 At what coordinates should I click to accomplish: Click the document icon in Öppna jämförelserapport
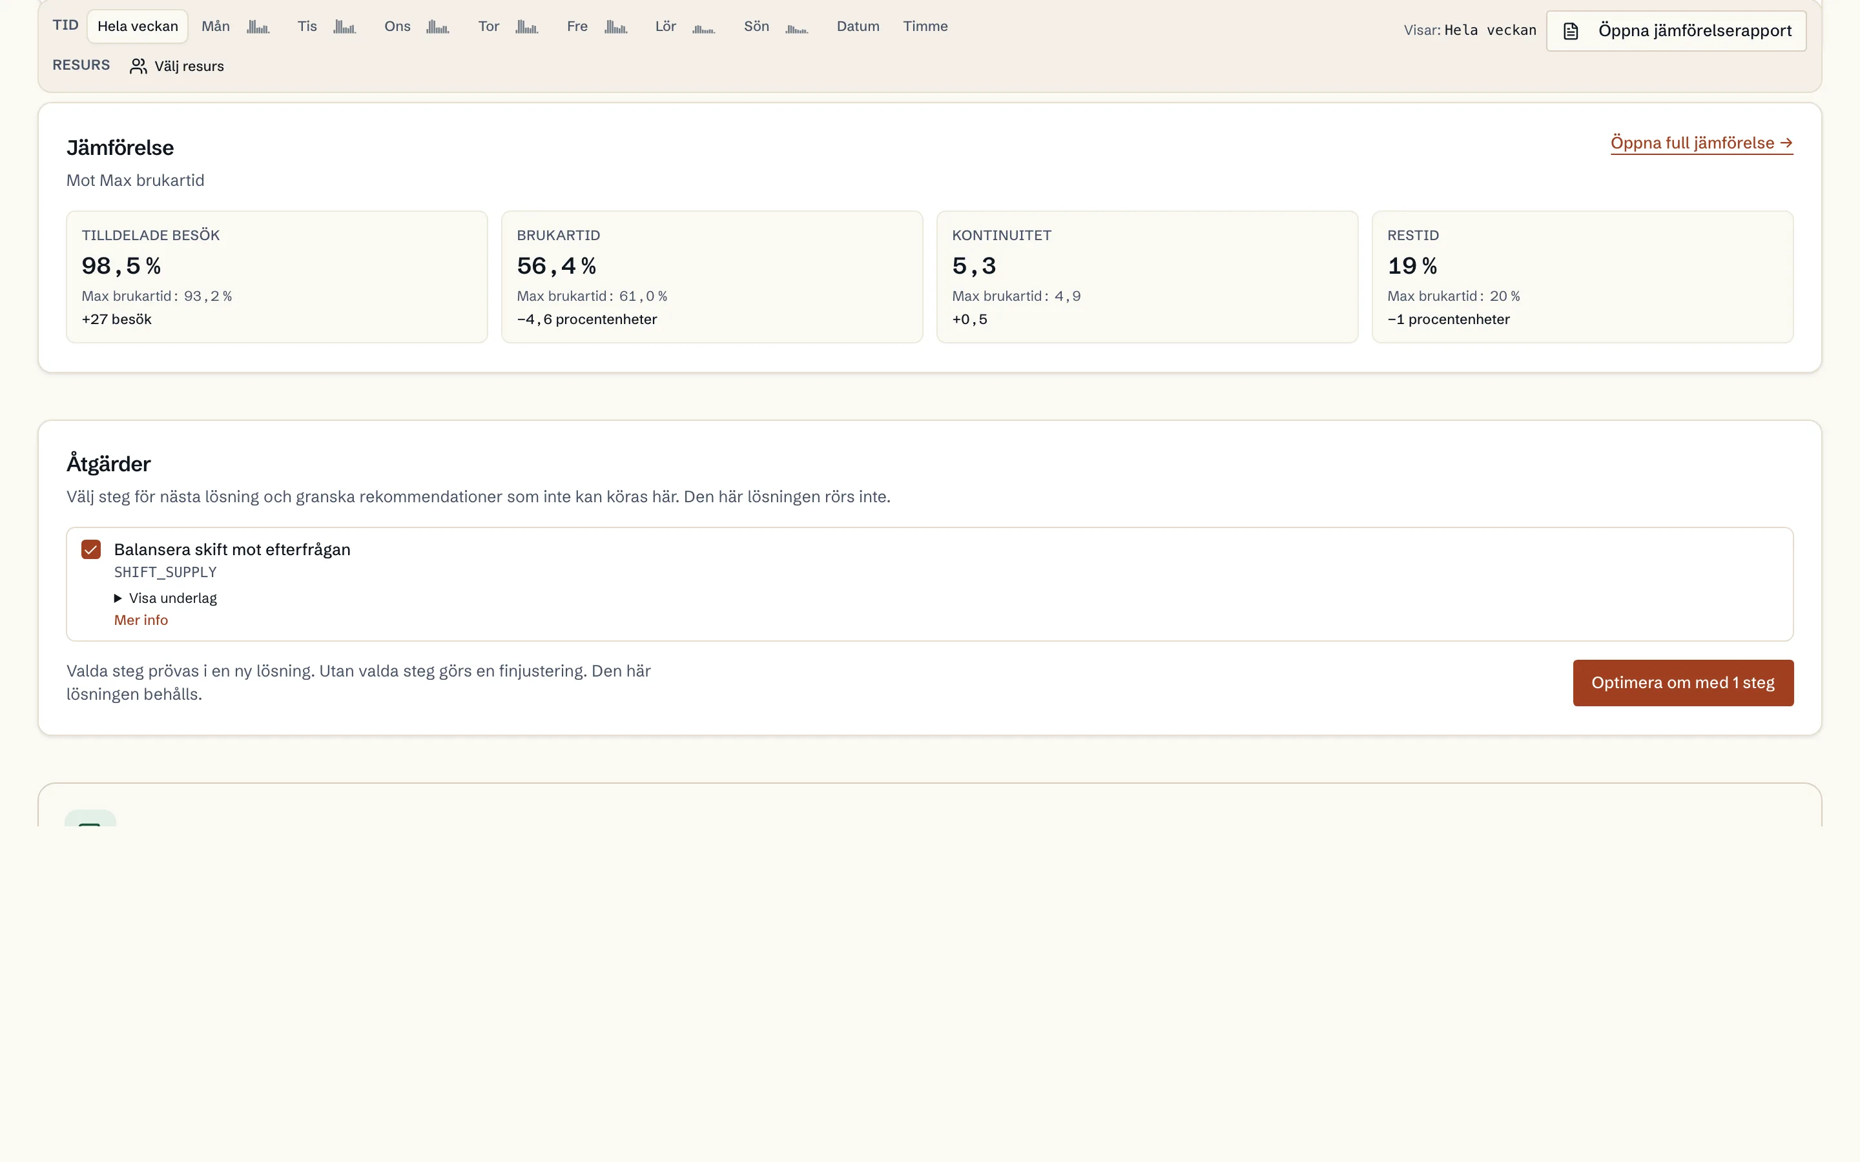coord(1570,31)
